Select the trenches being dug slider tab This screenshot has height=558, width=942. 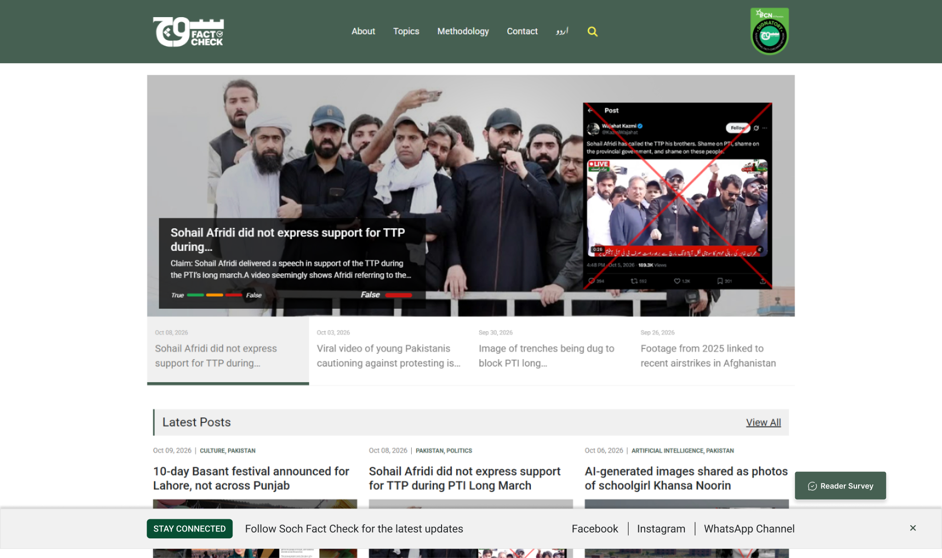pyautogui.click(x=552, y=350)
